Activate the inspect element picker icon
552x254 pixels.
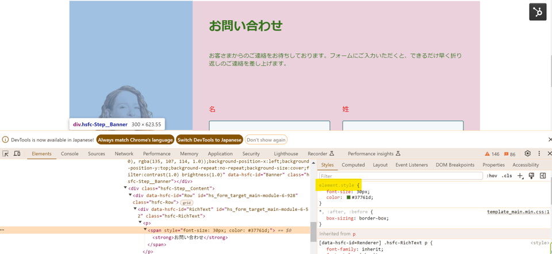pyautogui.click(x=6, y=154)
